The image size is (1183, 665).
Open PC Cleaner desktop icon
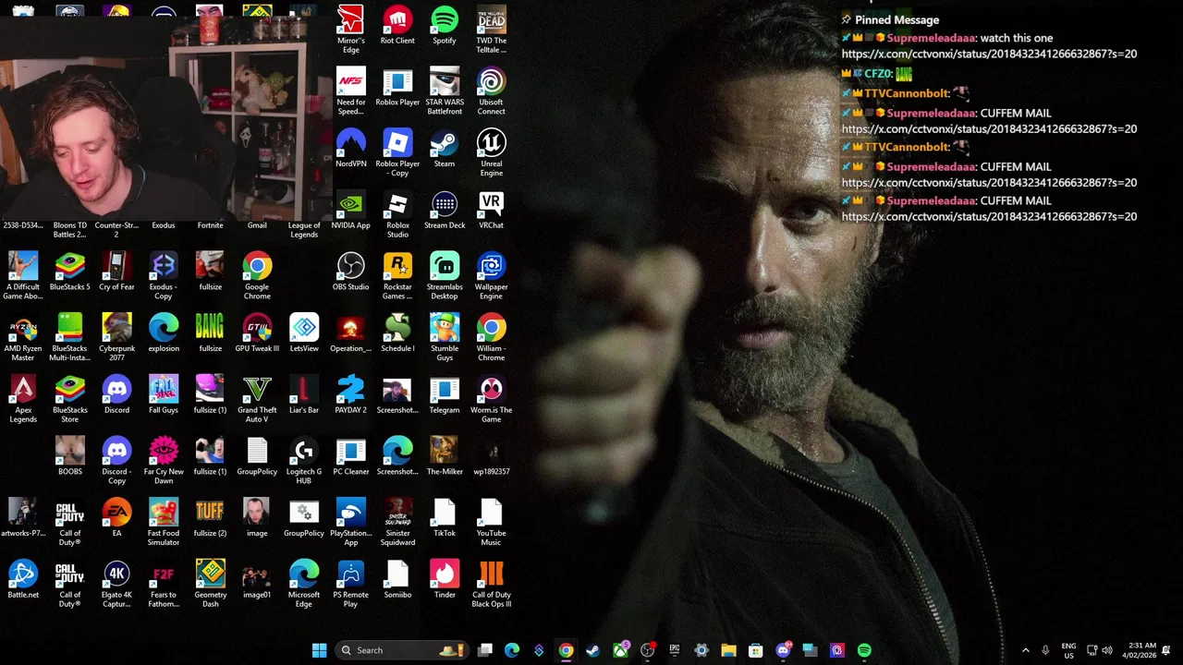point(350,456)
